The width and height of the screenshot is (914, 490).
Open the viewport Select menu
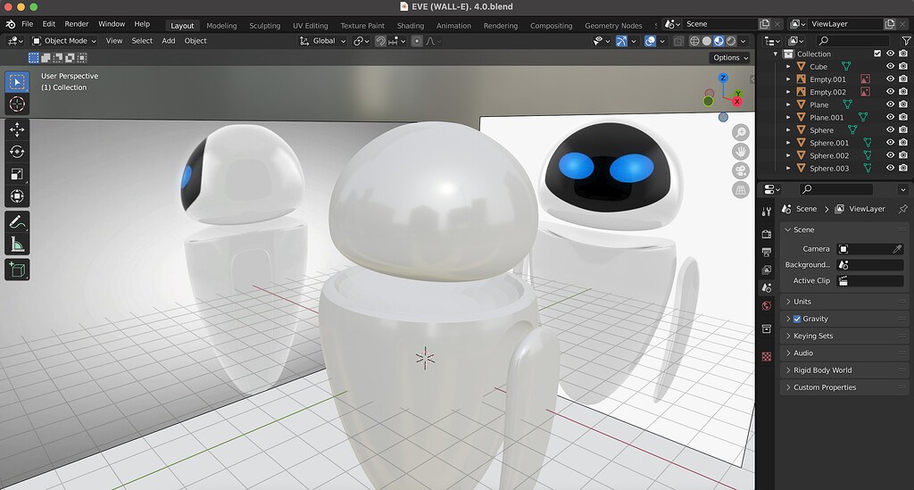pyautogui.click(x=142, y=41)
